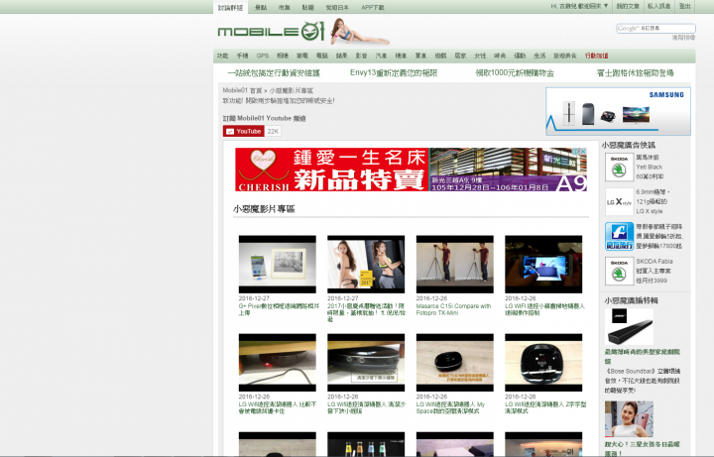The image size is (714, 457).
Task: Open LG vacuum under-furniture video thumbnail
Action: tap(366, 362)
